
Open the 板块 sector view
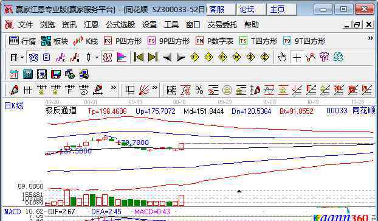tap(55, 41)
